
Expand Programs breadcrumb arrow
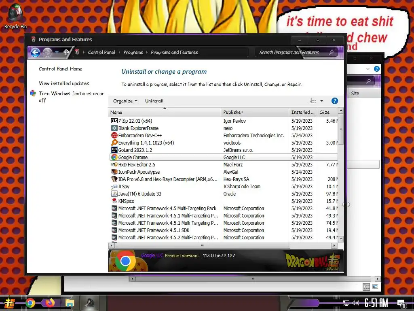click(147, 52)
